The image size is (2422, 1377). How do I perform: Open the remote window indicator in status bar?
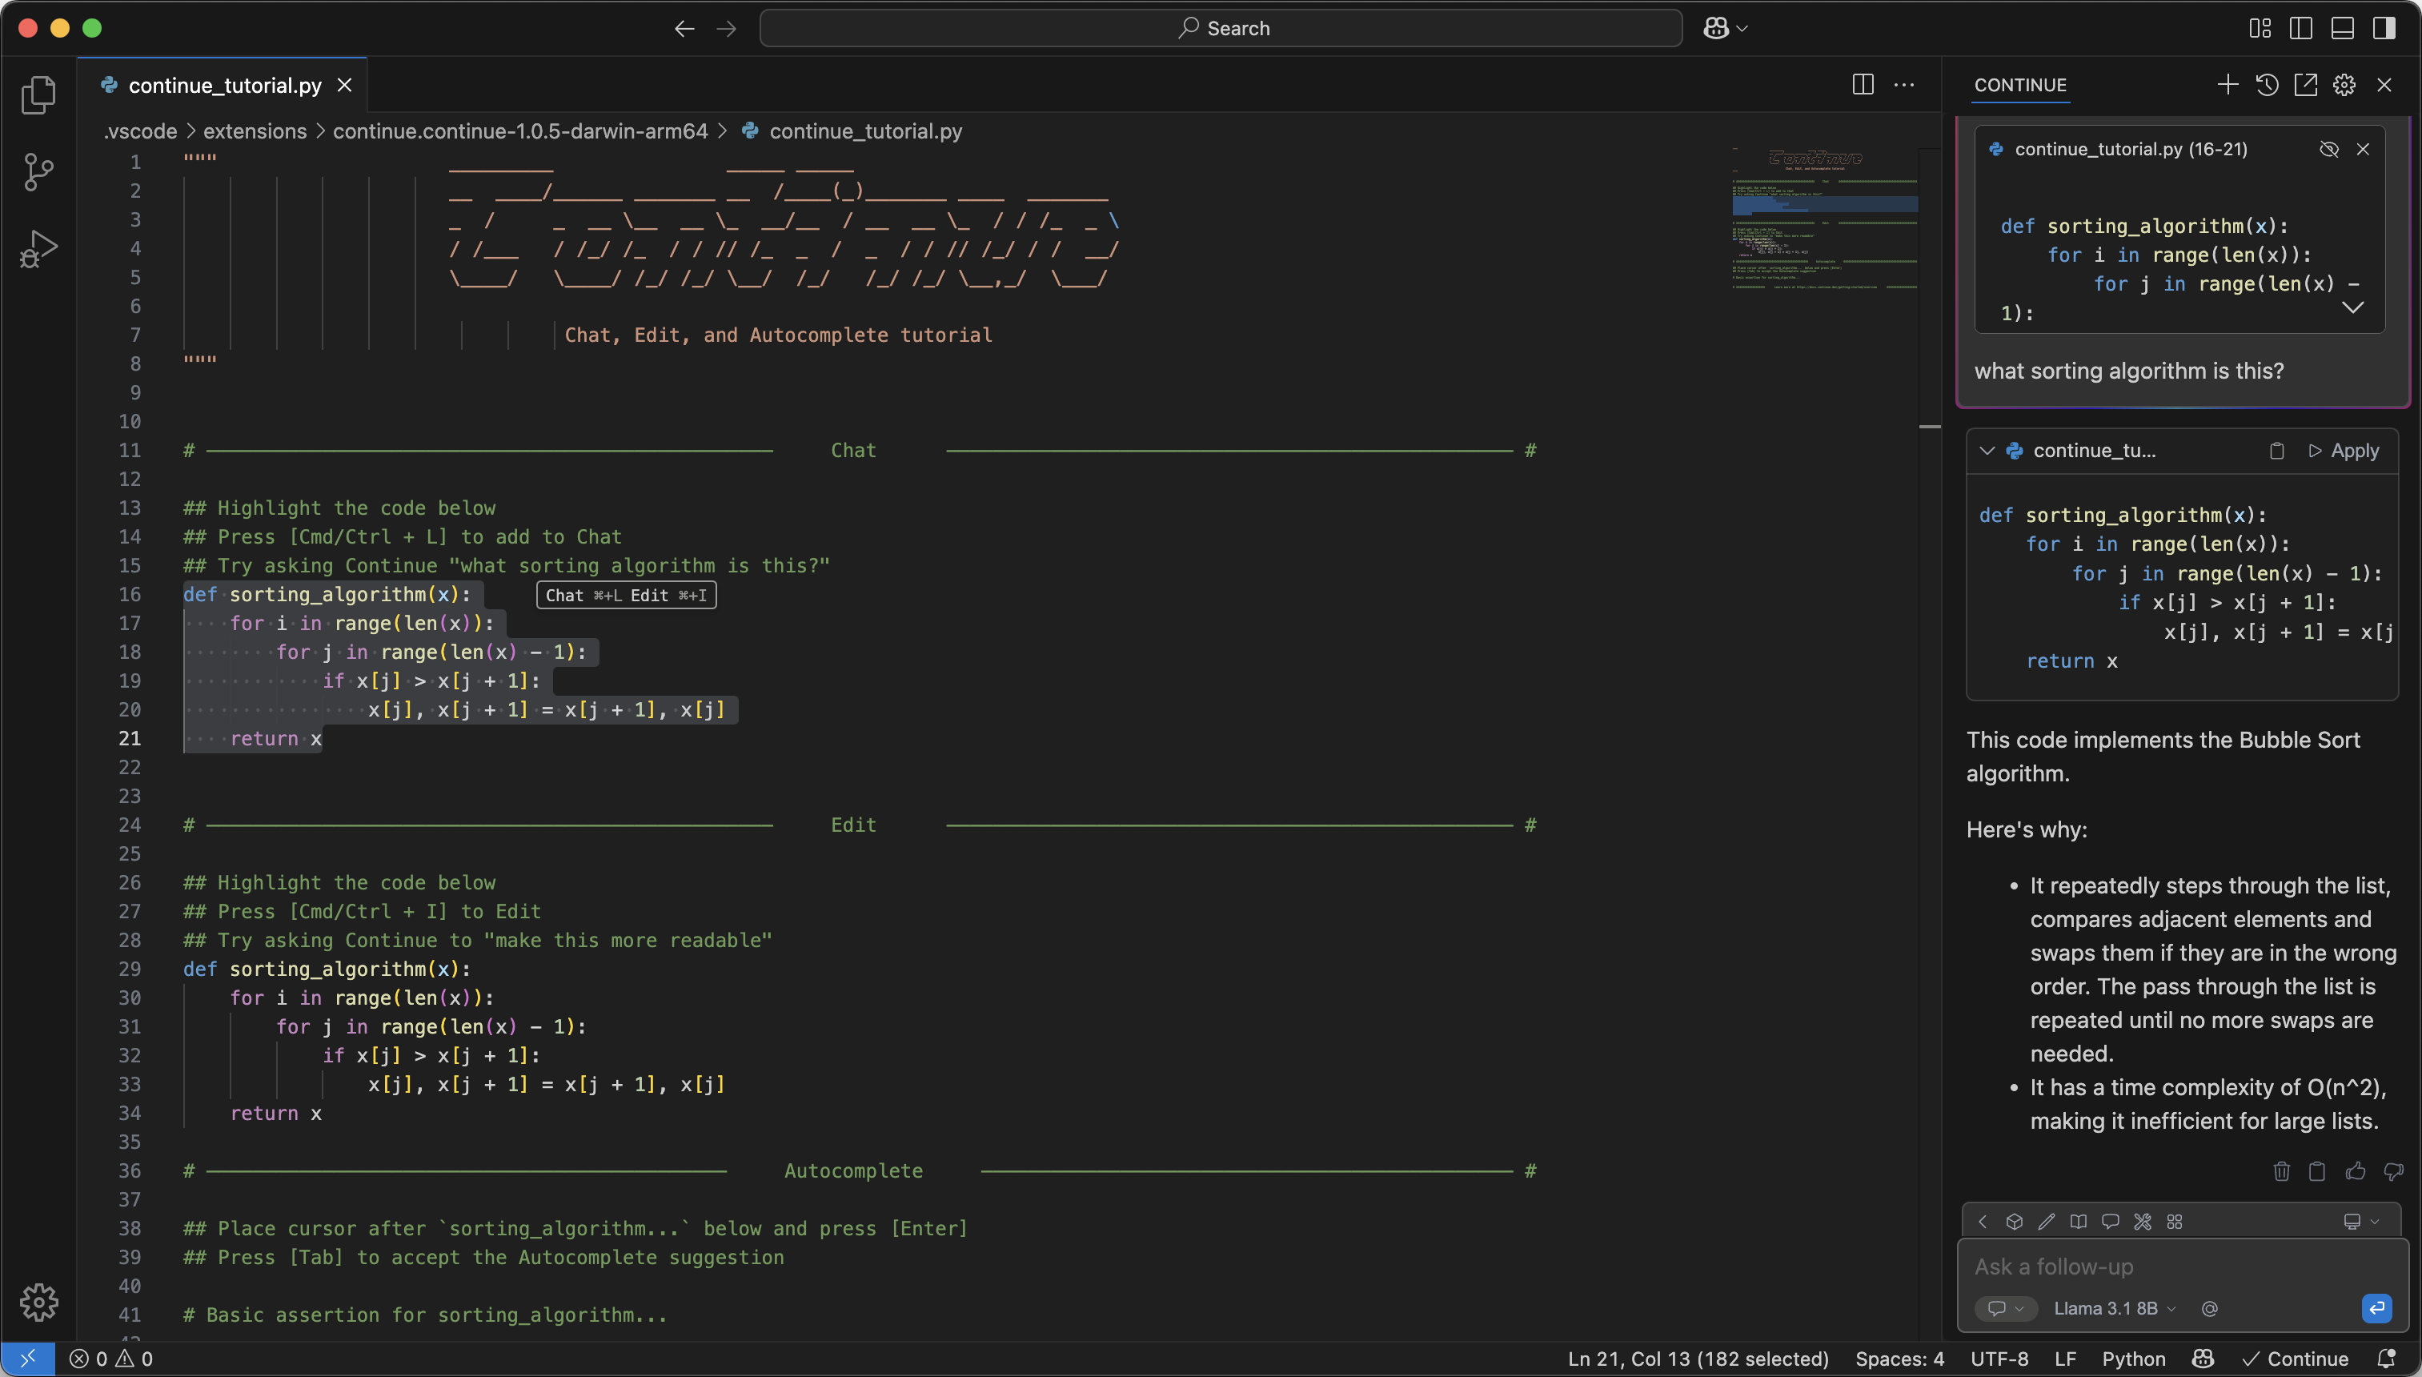[27, 1359]
